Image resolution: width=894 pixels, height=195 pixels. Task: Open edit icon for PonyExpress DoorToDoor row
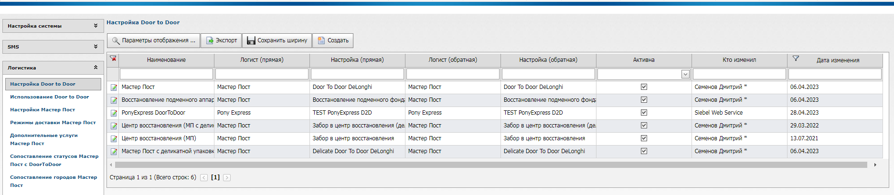coord(114,113)
